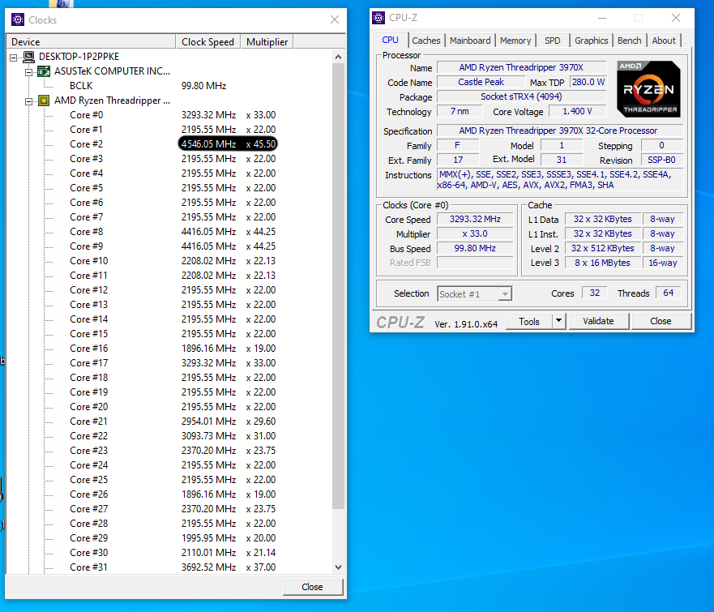Viewport: 714px width, 612px height.
Task: Click the Technology value 7 nm
Action: tap(460, 111)
